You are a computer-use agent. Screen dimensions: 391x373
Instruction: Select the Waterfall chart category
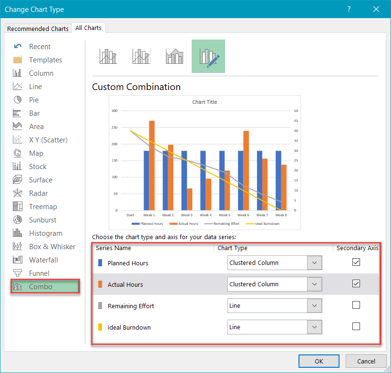(x=43, y=260)
